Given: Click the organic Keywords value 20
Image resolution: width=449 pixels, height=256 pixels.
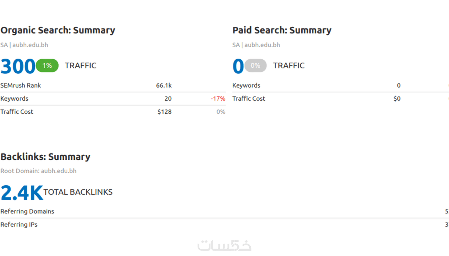Looking at the screenshot, I should [168, 99].
